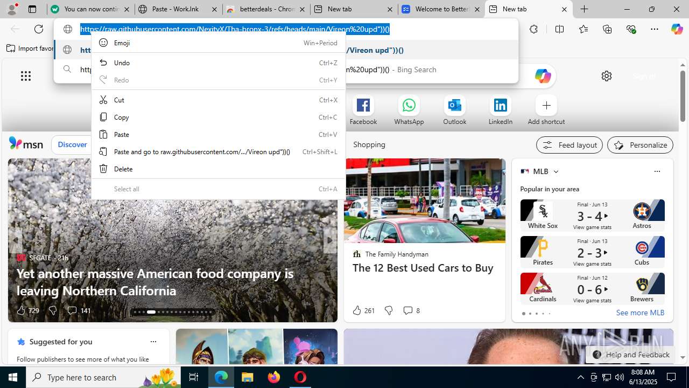The height and width of the screenshot is (388, 689).
Task: Next slide arrow on news carousel
Action: [x=330, y=240]
